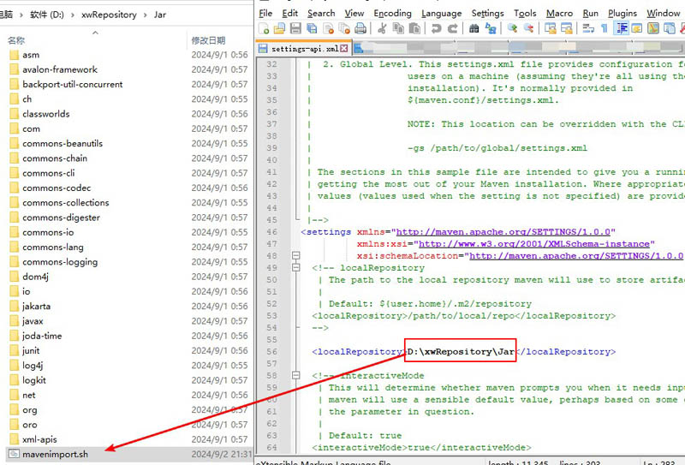685x465 pixels.
Task: Open the XMLSchema-instance link
Action: (534, 244)
